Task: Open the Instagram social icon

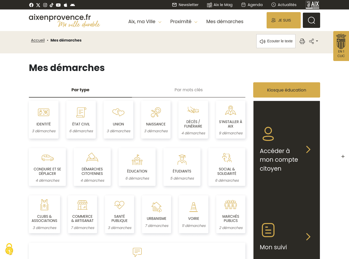Action: point(45,5)
